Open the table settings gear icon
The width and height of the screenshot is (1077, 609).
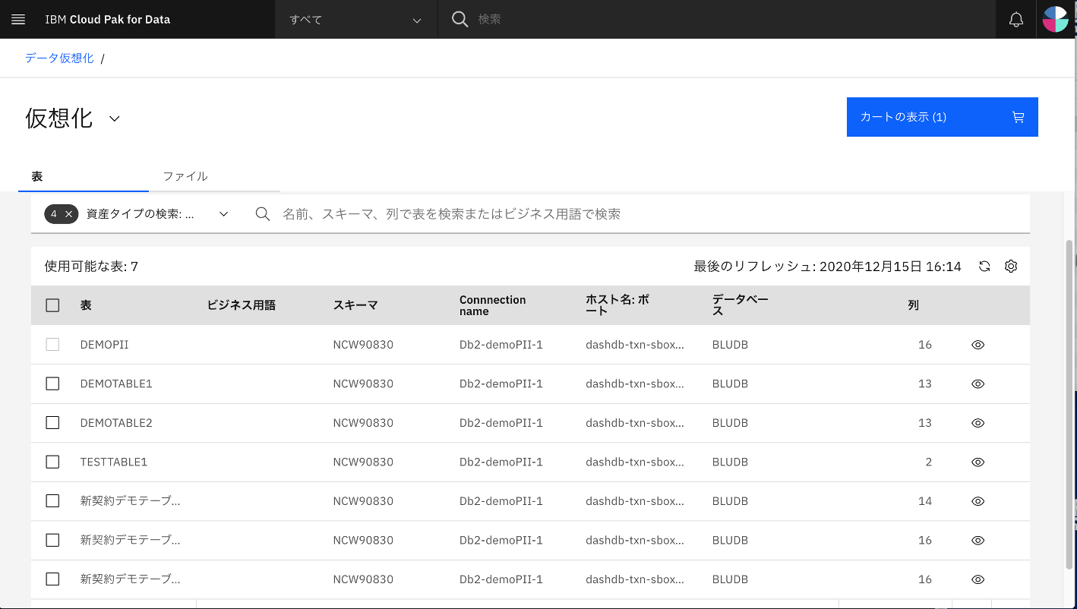click(1011, 266)
